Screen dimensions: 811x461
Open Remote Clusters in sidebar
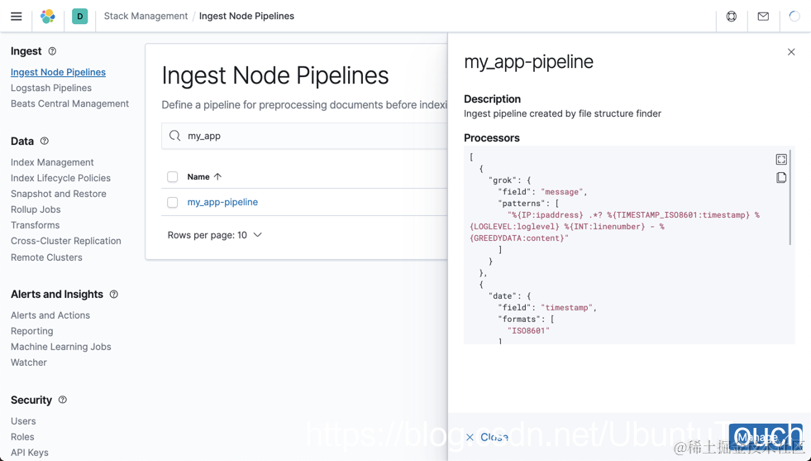click(46, 257)
